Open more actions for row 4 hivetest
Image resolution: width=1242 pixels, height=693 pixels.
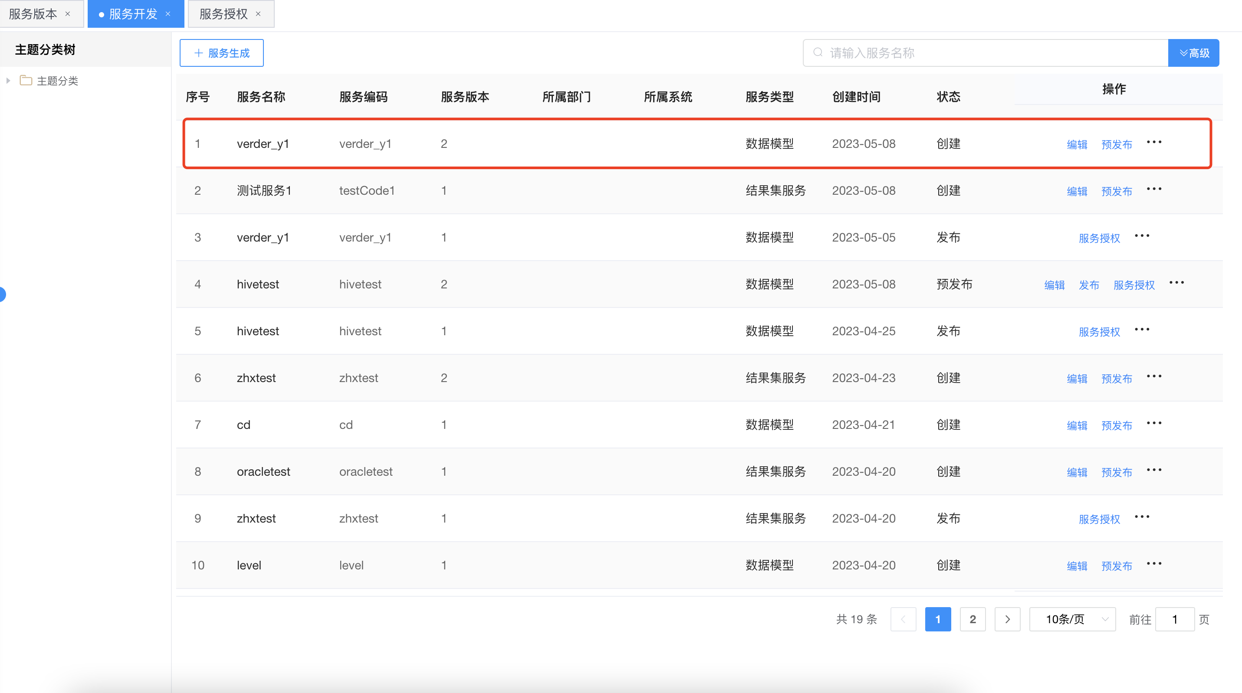pos(1176,282)
